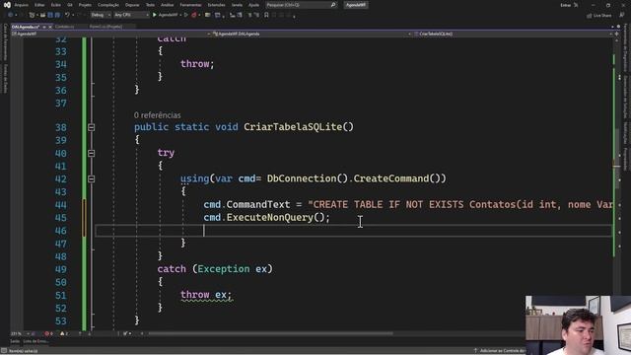Open the Compilação menu
The width and height of the screenshot is (631, 355).
tap(108, 5)
